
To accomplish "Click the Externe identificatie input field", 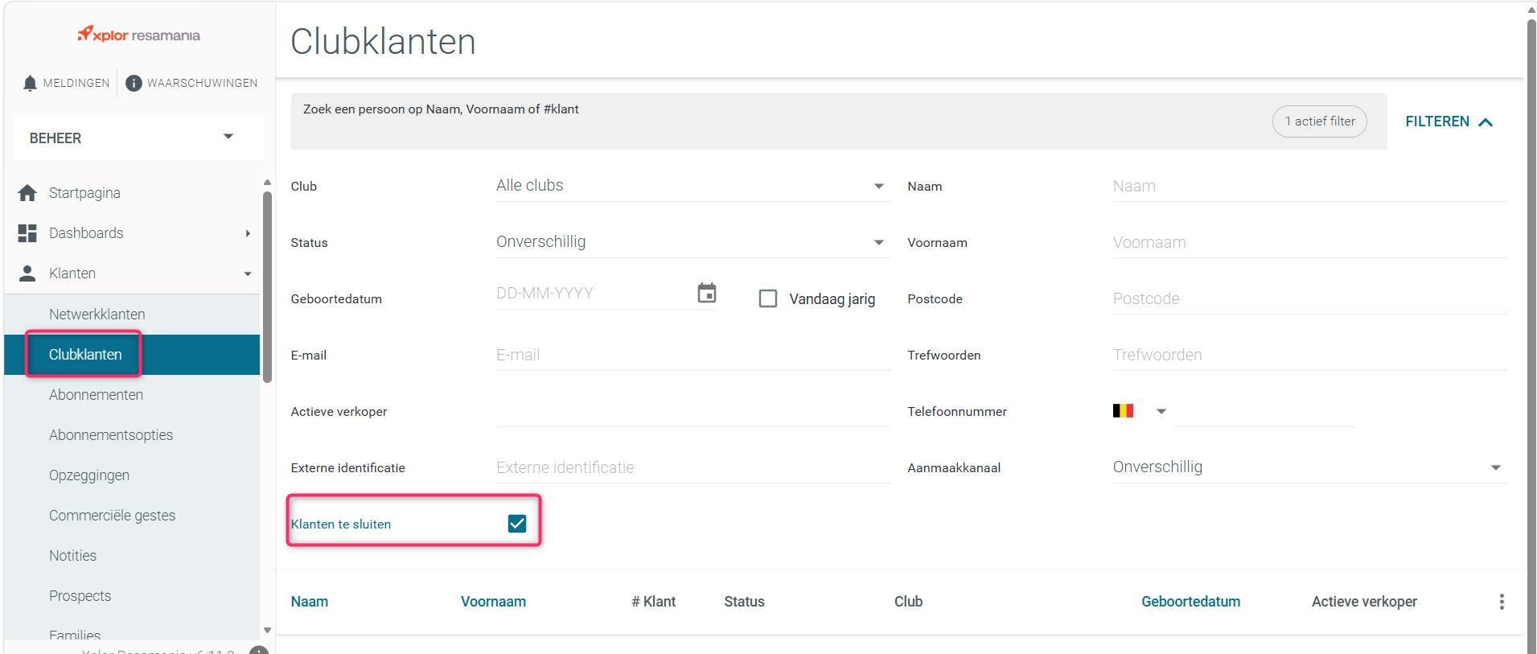I will click(x=693, y=467).
